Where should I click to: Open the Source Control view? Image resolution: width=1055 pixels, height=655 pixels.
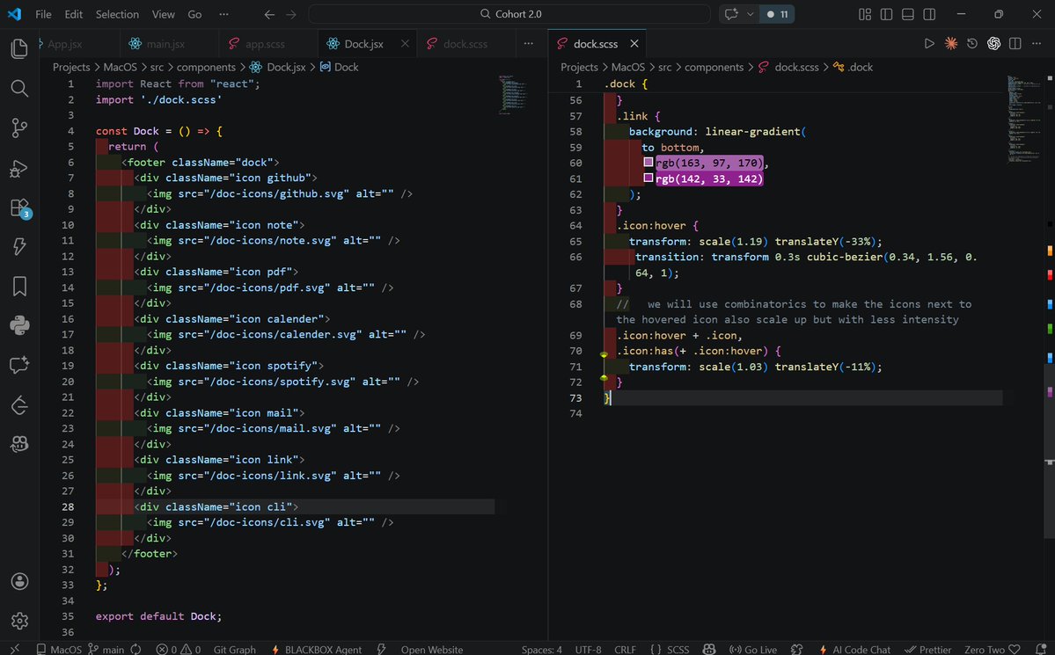pos(19,127)
